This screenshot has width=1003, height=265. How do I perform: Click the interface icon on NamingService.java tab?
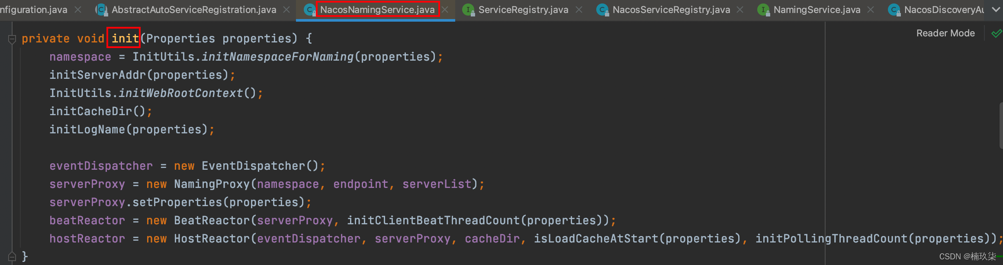pos(763,10)
